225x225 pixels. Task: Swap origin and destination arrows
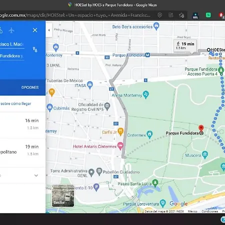pos(35,49)
